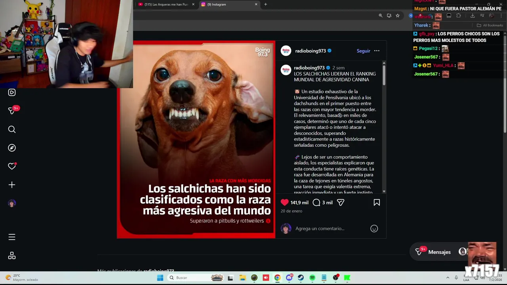Open Instagram search magnifier in sidebar
Screen dimensions: 507x285
coord(12,129)
